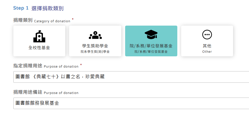The image size is (249, 116).
Task: Choose the 學生獎助學金 category card
Action: click(x=95, y=41)
